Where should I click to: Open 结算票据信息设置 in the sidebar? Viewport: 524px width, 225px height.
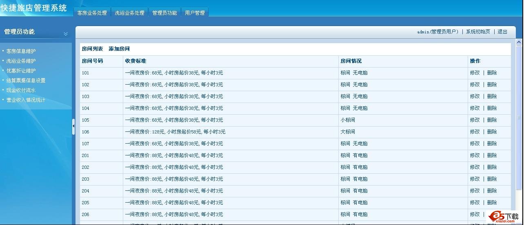(26, 81)
